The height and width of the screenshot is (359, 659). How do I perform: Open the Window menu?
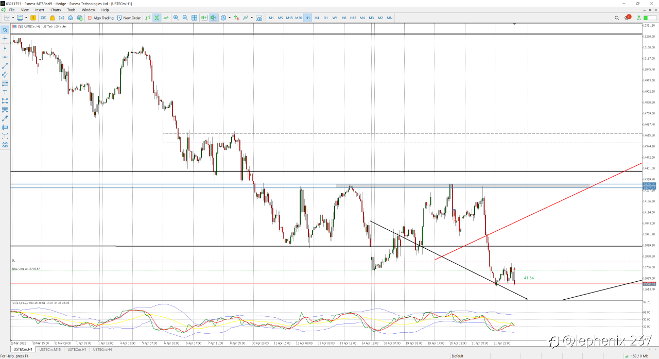coord(88,10)
